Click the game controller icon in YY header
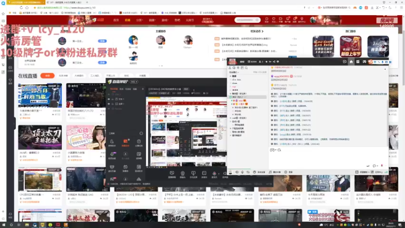This screenshot has height=228, width=405. [x=364, y=62]
